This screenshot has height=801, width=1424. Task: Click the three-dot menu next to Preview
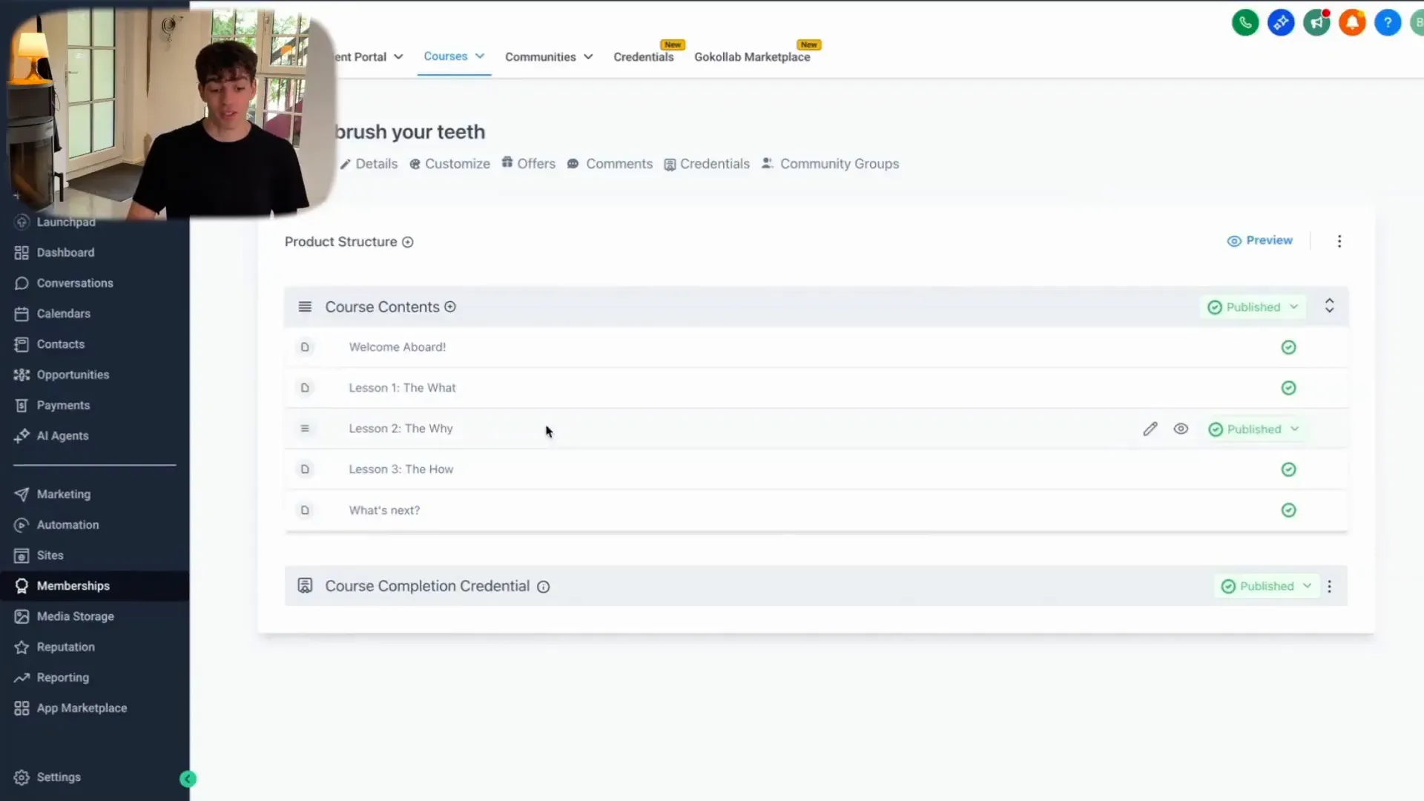pos(1340,241)
